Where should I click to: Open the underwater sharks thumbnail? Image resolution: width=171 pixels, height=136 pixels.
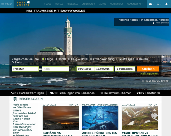(x=100, y=118)
